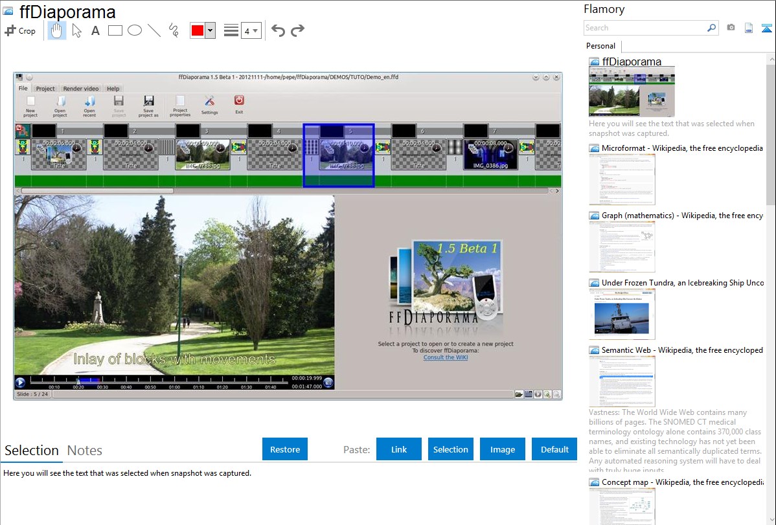776x525 pixels.
Task: Activate the hand pan tool
Action: point(56,30)
